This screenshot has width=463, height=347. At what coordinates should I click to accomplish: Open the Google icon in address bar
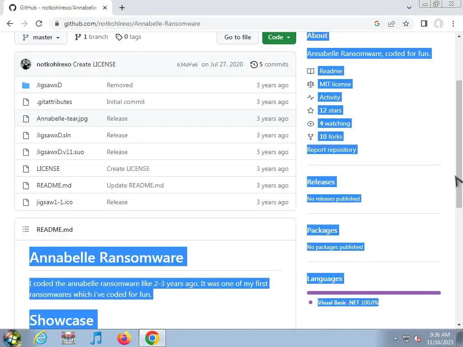377,23
